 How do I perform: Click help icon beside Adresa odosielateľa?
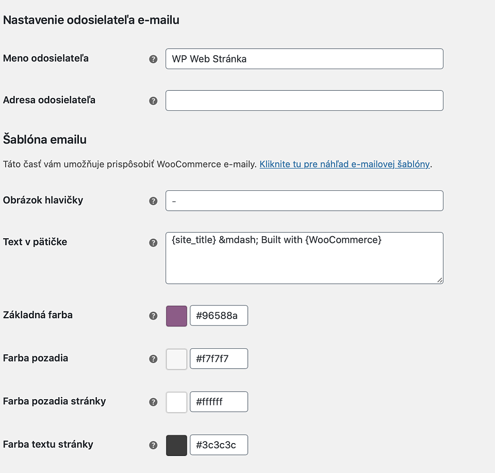click(153, 101)
